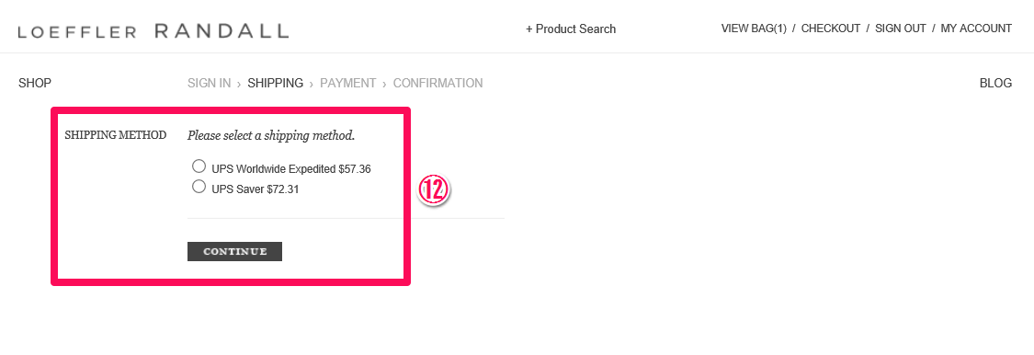Screen dimensions: 1034x355
Task: Open the Shop menu
Action: click(35, 83)
